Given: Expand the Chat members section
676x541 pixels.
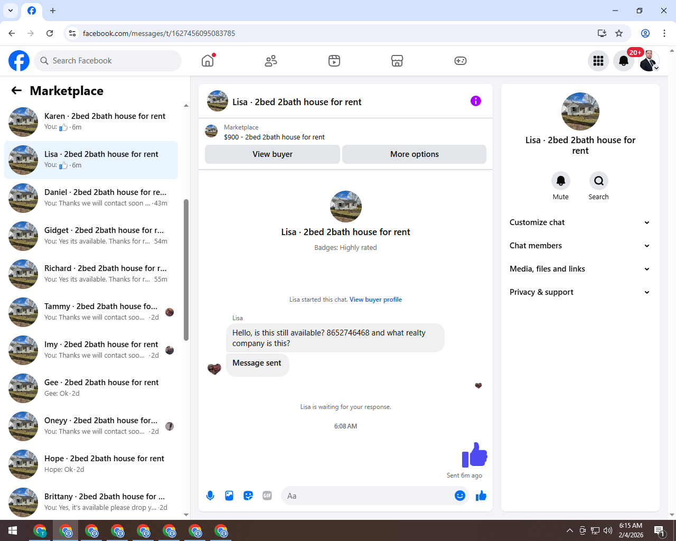Looking at the screenshot, I should (x=580, y=246).
